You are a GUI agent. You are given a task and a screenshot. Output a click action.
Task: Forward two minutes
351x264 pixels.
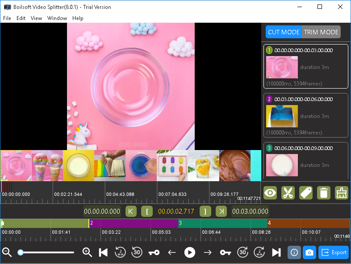coord(259,252)
